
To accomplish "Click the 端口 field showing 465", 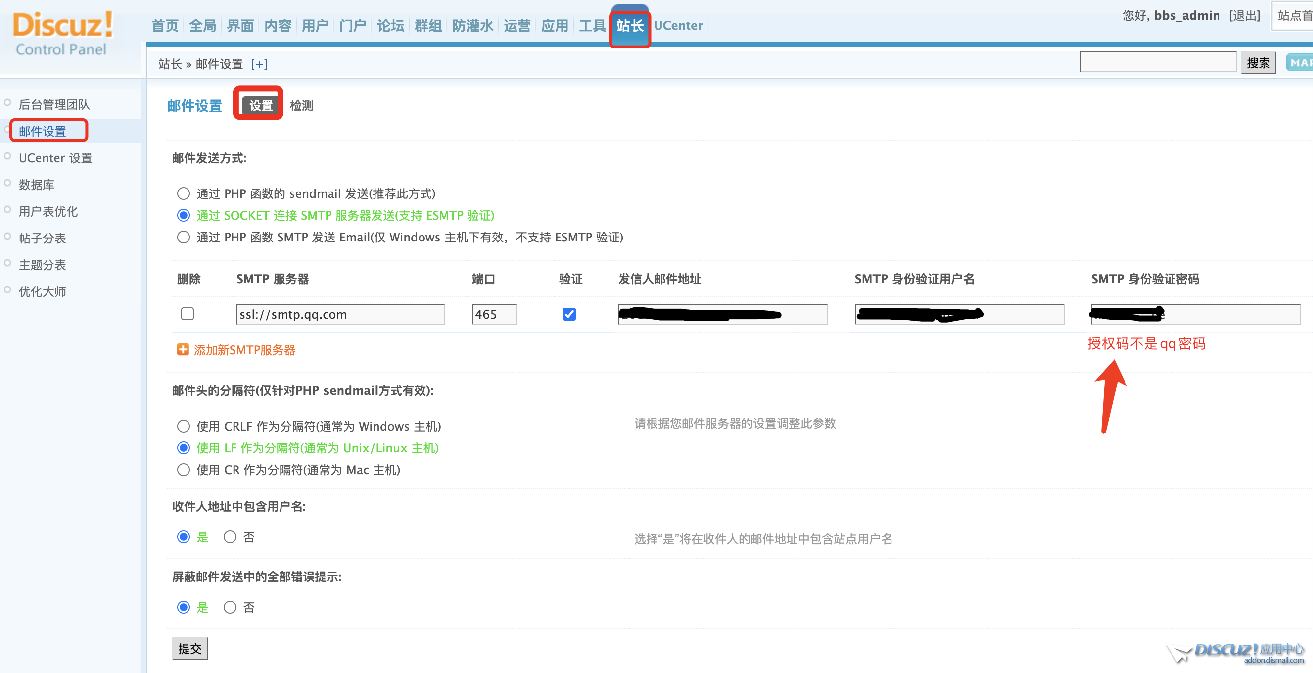I will [x=494, y=314].
